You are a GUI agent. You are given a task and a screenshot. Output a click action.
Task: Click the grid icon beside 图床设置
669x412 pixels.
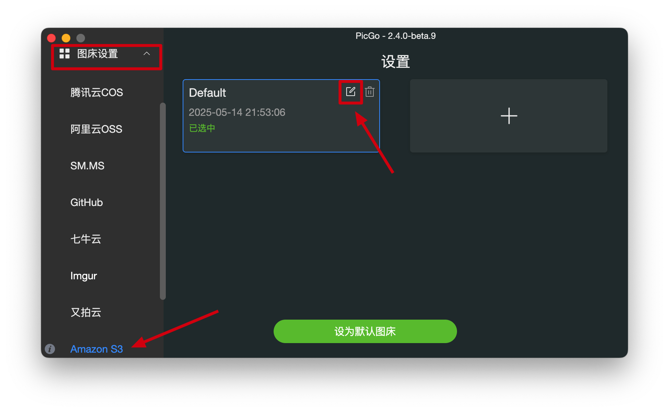tap(65, 54)
